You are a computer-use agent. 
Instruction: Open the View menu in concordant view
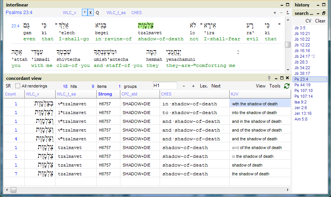tap(261, 86)
